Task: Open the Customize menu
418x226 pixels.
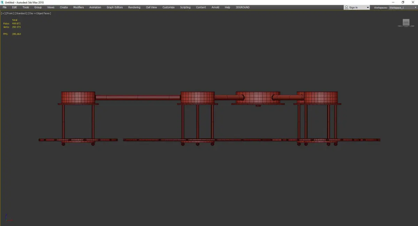Action: [169, 7]
